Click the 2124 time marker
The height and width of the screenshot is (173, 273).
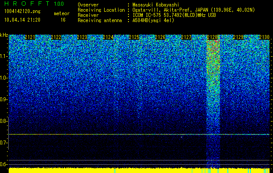point(109,37)
